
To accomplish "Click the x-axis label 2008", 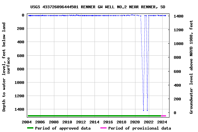I will (x=54, y=122).
